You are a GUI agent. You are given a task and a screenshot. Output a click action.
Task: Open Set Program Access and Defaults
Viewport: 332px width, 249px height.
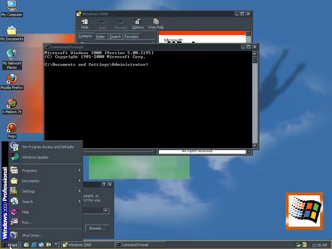pos(45,147)
